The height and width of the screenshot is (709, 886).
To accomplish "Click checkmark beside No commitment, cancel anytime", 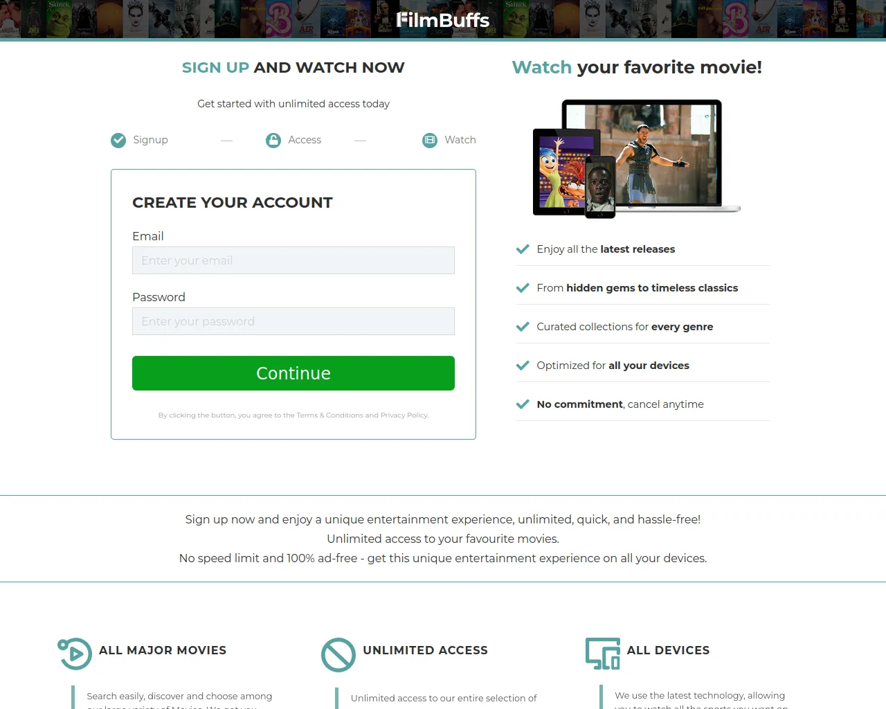I will (x=523, y=404).
